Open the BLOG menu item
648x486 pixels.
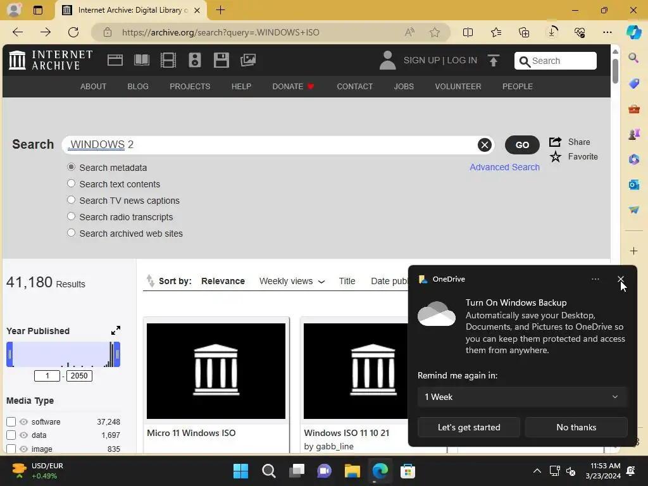click(137, 86)
